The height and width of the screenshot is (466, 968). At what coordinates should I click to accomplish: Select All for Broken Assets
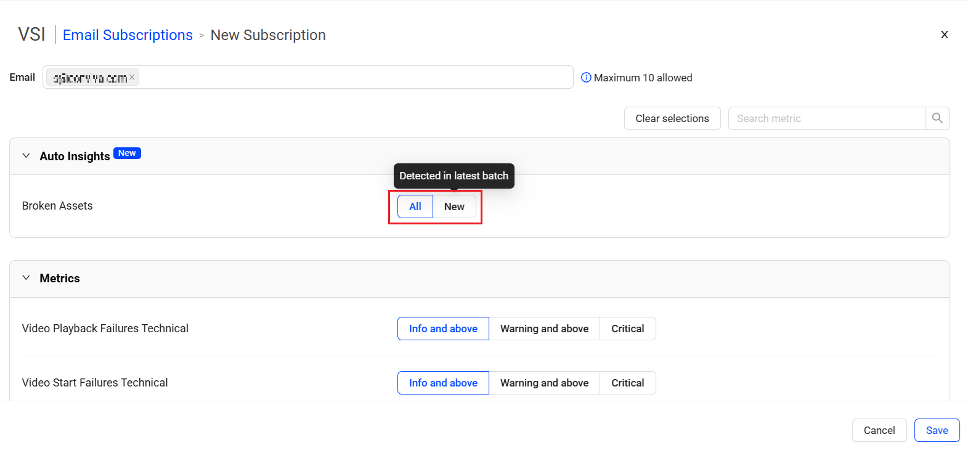click(415, 206)
